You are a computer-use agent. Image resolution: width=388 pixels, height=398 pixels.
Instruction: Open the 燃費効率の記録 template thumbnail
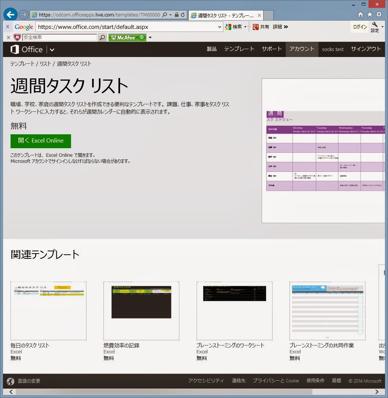(141, 311)
